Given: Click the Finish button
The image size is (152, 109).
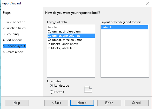Looking at the screenshot, I should 109,103.
